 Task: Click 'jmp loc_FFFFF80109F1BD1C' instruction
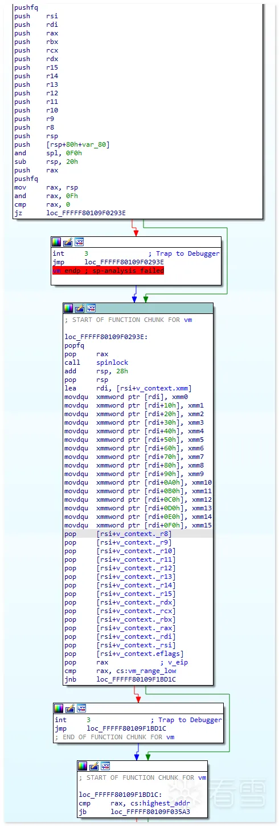pyautogui.click(x=110, y=728)
